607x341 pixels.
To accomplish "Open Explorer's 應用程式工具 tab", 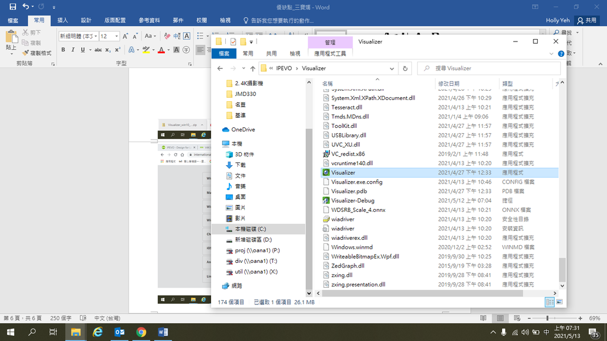I will pyautogui.click(x=330, y=53).
